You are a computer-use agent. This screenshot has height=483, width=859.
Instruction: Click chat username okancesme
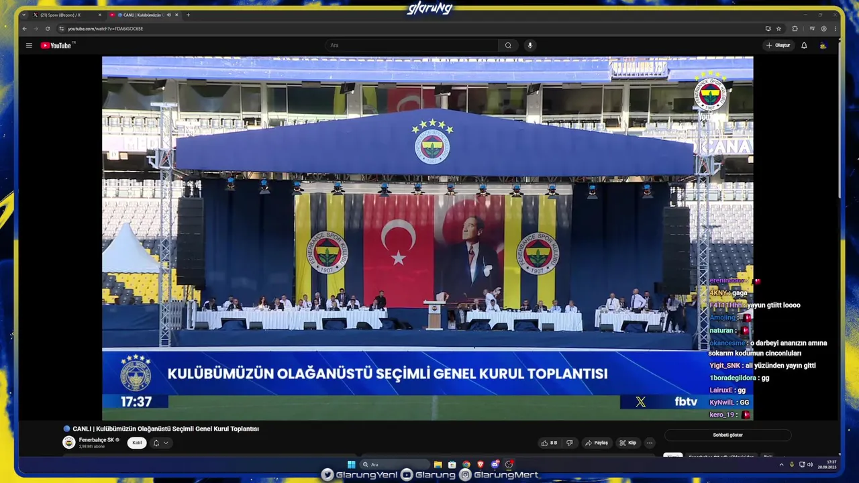[x=727, y=343]
